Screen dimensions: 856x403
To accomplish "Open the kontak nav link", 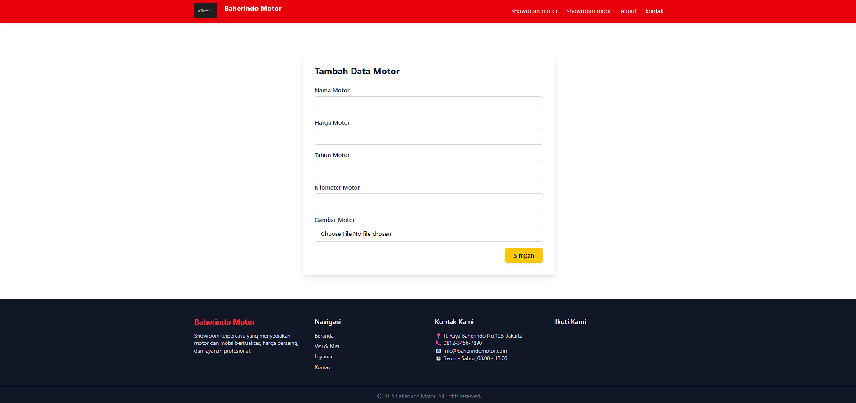I will [654, 11].
